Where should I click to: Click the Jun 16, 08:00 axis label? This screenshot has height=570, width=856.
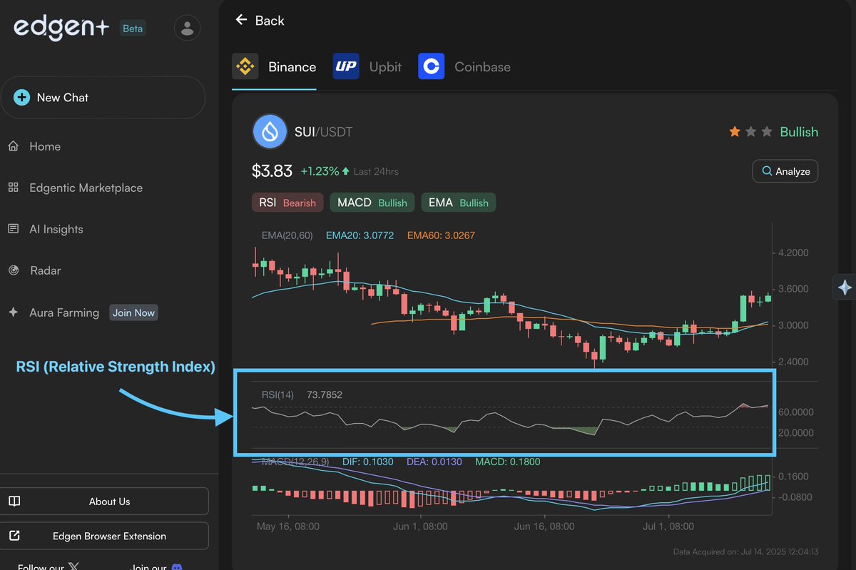point(544,526)
